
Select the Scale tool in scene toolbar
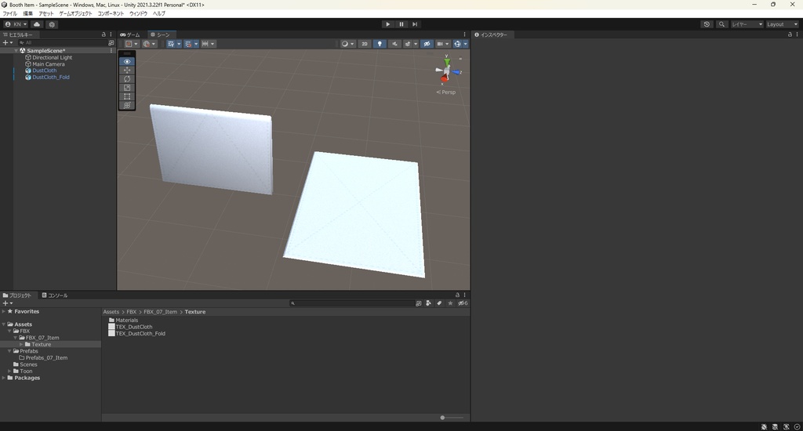[127, 88]
